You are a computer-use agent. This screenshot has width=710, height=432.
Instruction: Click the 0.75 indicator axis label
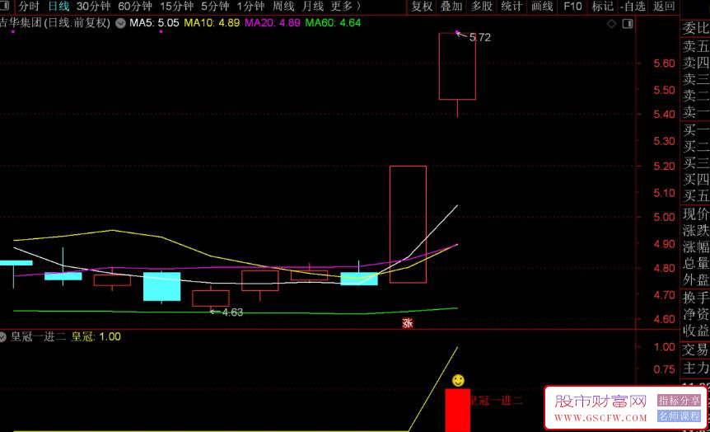pyautogui.click(x=664, y=369)
